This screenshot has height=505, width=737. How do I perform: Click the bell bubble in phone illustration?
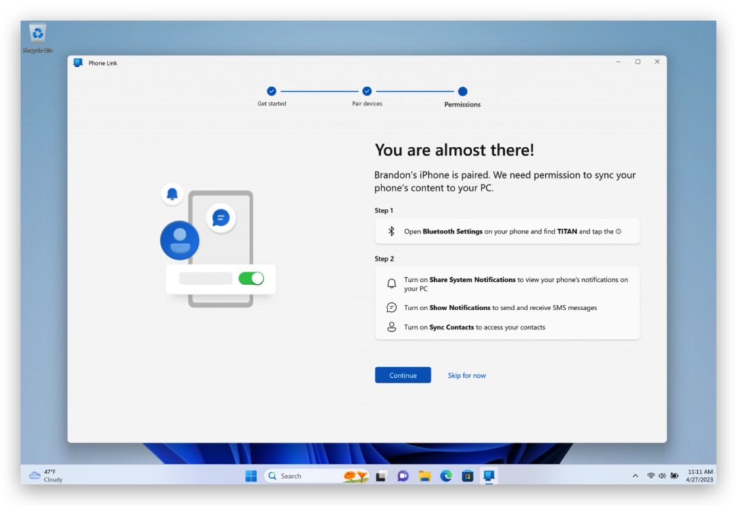[x=173, y=194]
